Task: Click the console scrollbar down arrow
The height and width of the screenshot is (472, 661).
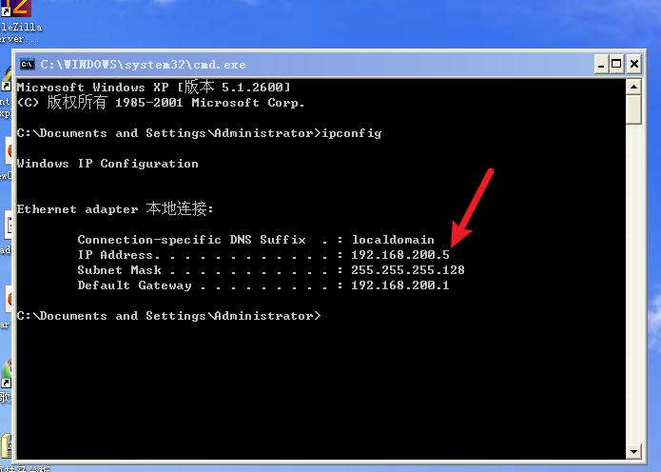Action: tap(633, 452)
